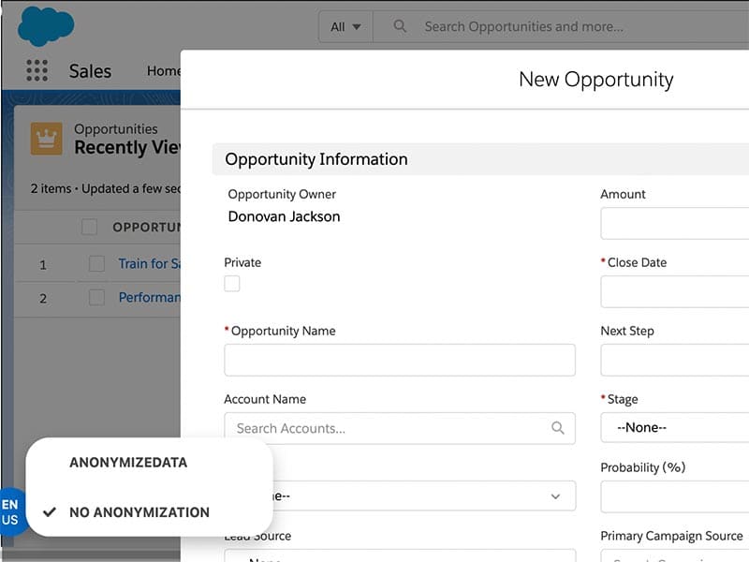749x562 pixels.
Task: Check the select-all checkbox in list header
Action: [x=90, y=227]
